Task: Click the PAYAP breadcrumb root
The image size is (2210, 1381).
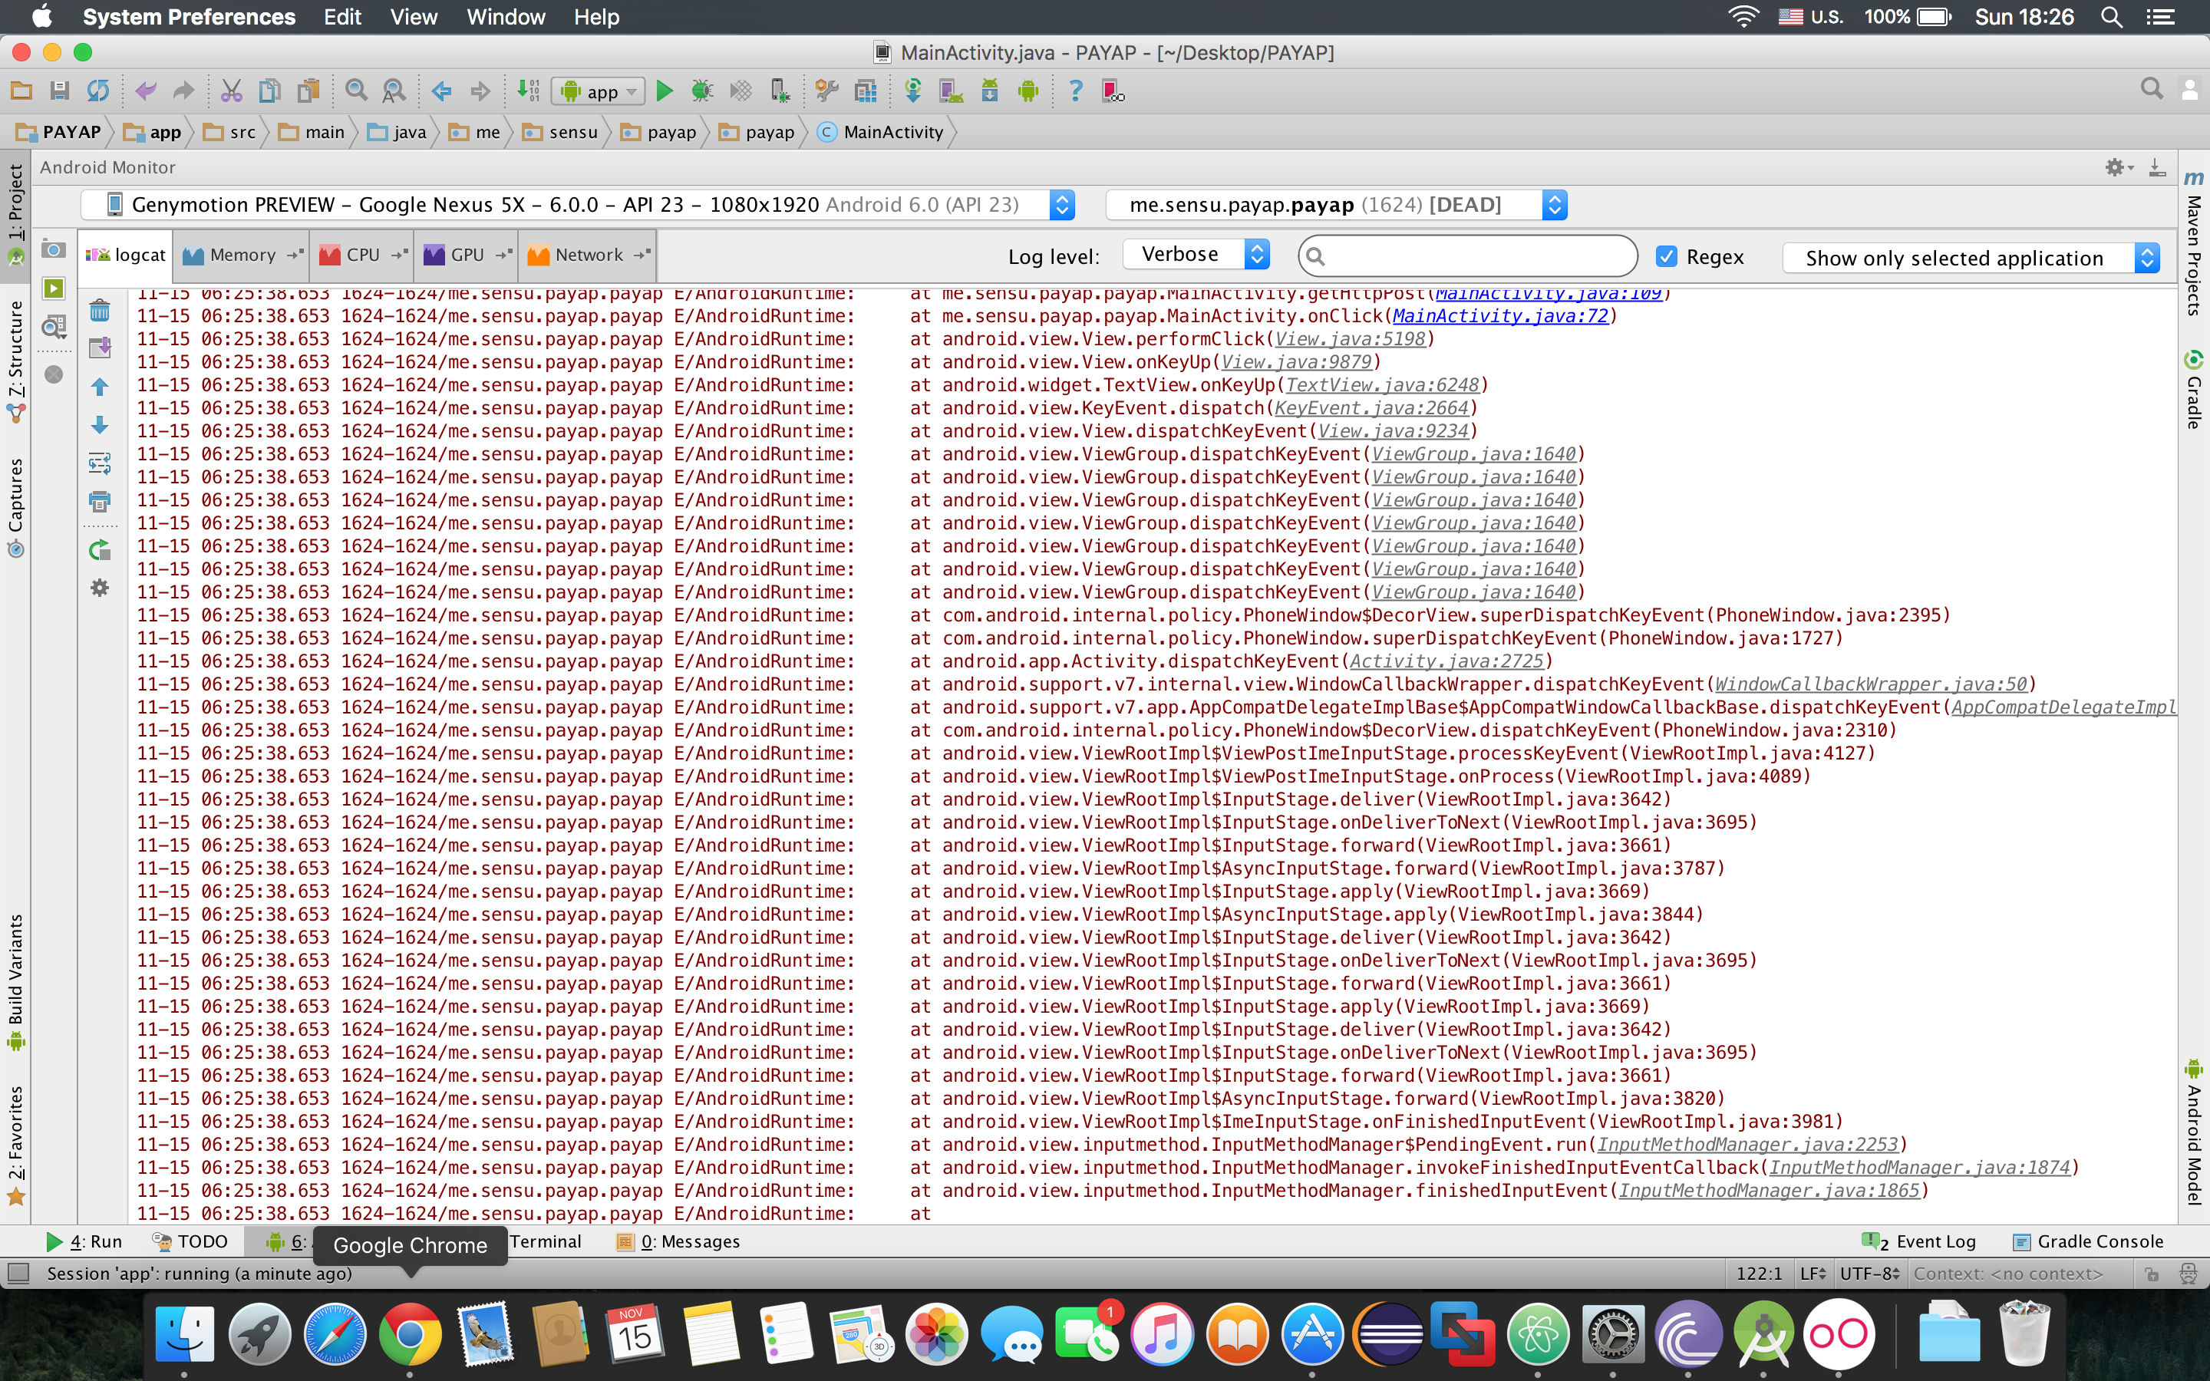Action: click(58, 133)
